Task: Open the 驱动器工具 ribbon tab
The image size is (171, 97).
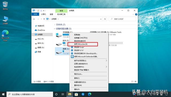Action: (x=61, y=14)
